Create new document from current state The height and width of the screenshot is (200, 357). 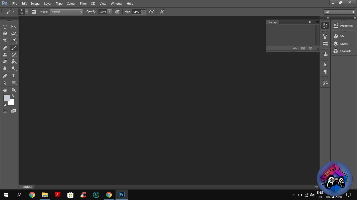point(295,48)
